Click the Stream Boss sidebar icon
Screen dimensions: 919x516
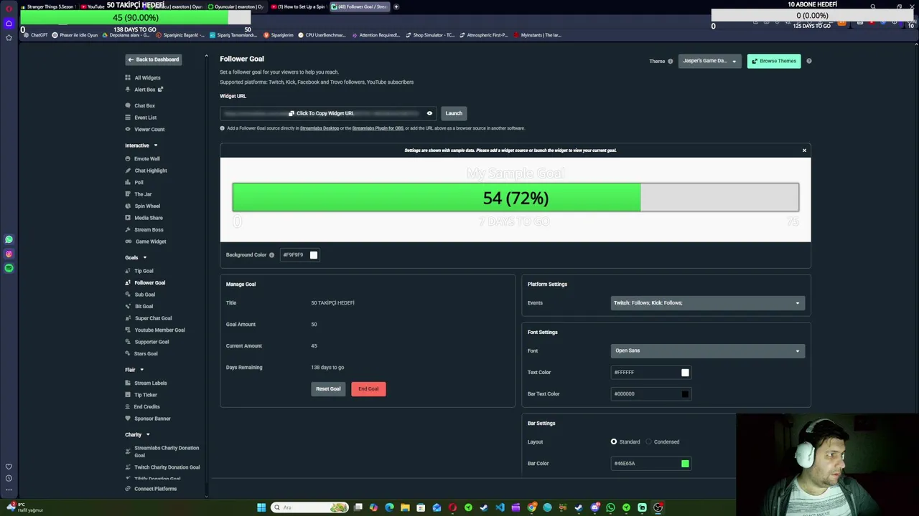coord(128,229)
